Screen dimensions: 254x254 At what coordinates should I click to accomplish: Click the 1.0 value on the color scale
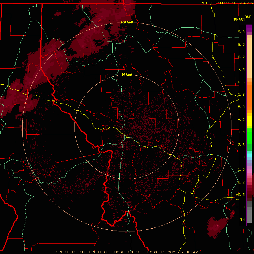[x=241, y=170]
